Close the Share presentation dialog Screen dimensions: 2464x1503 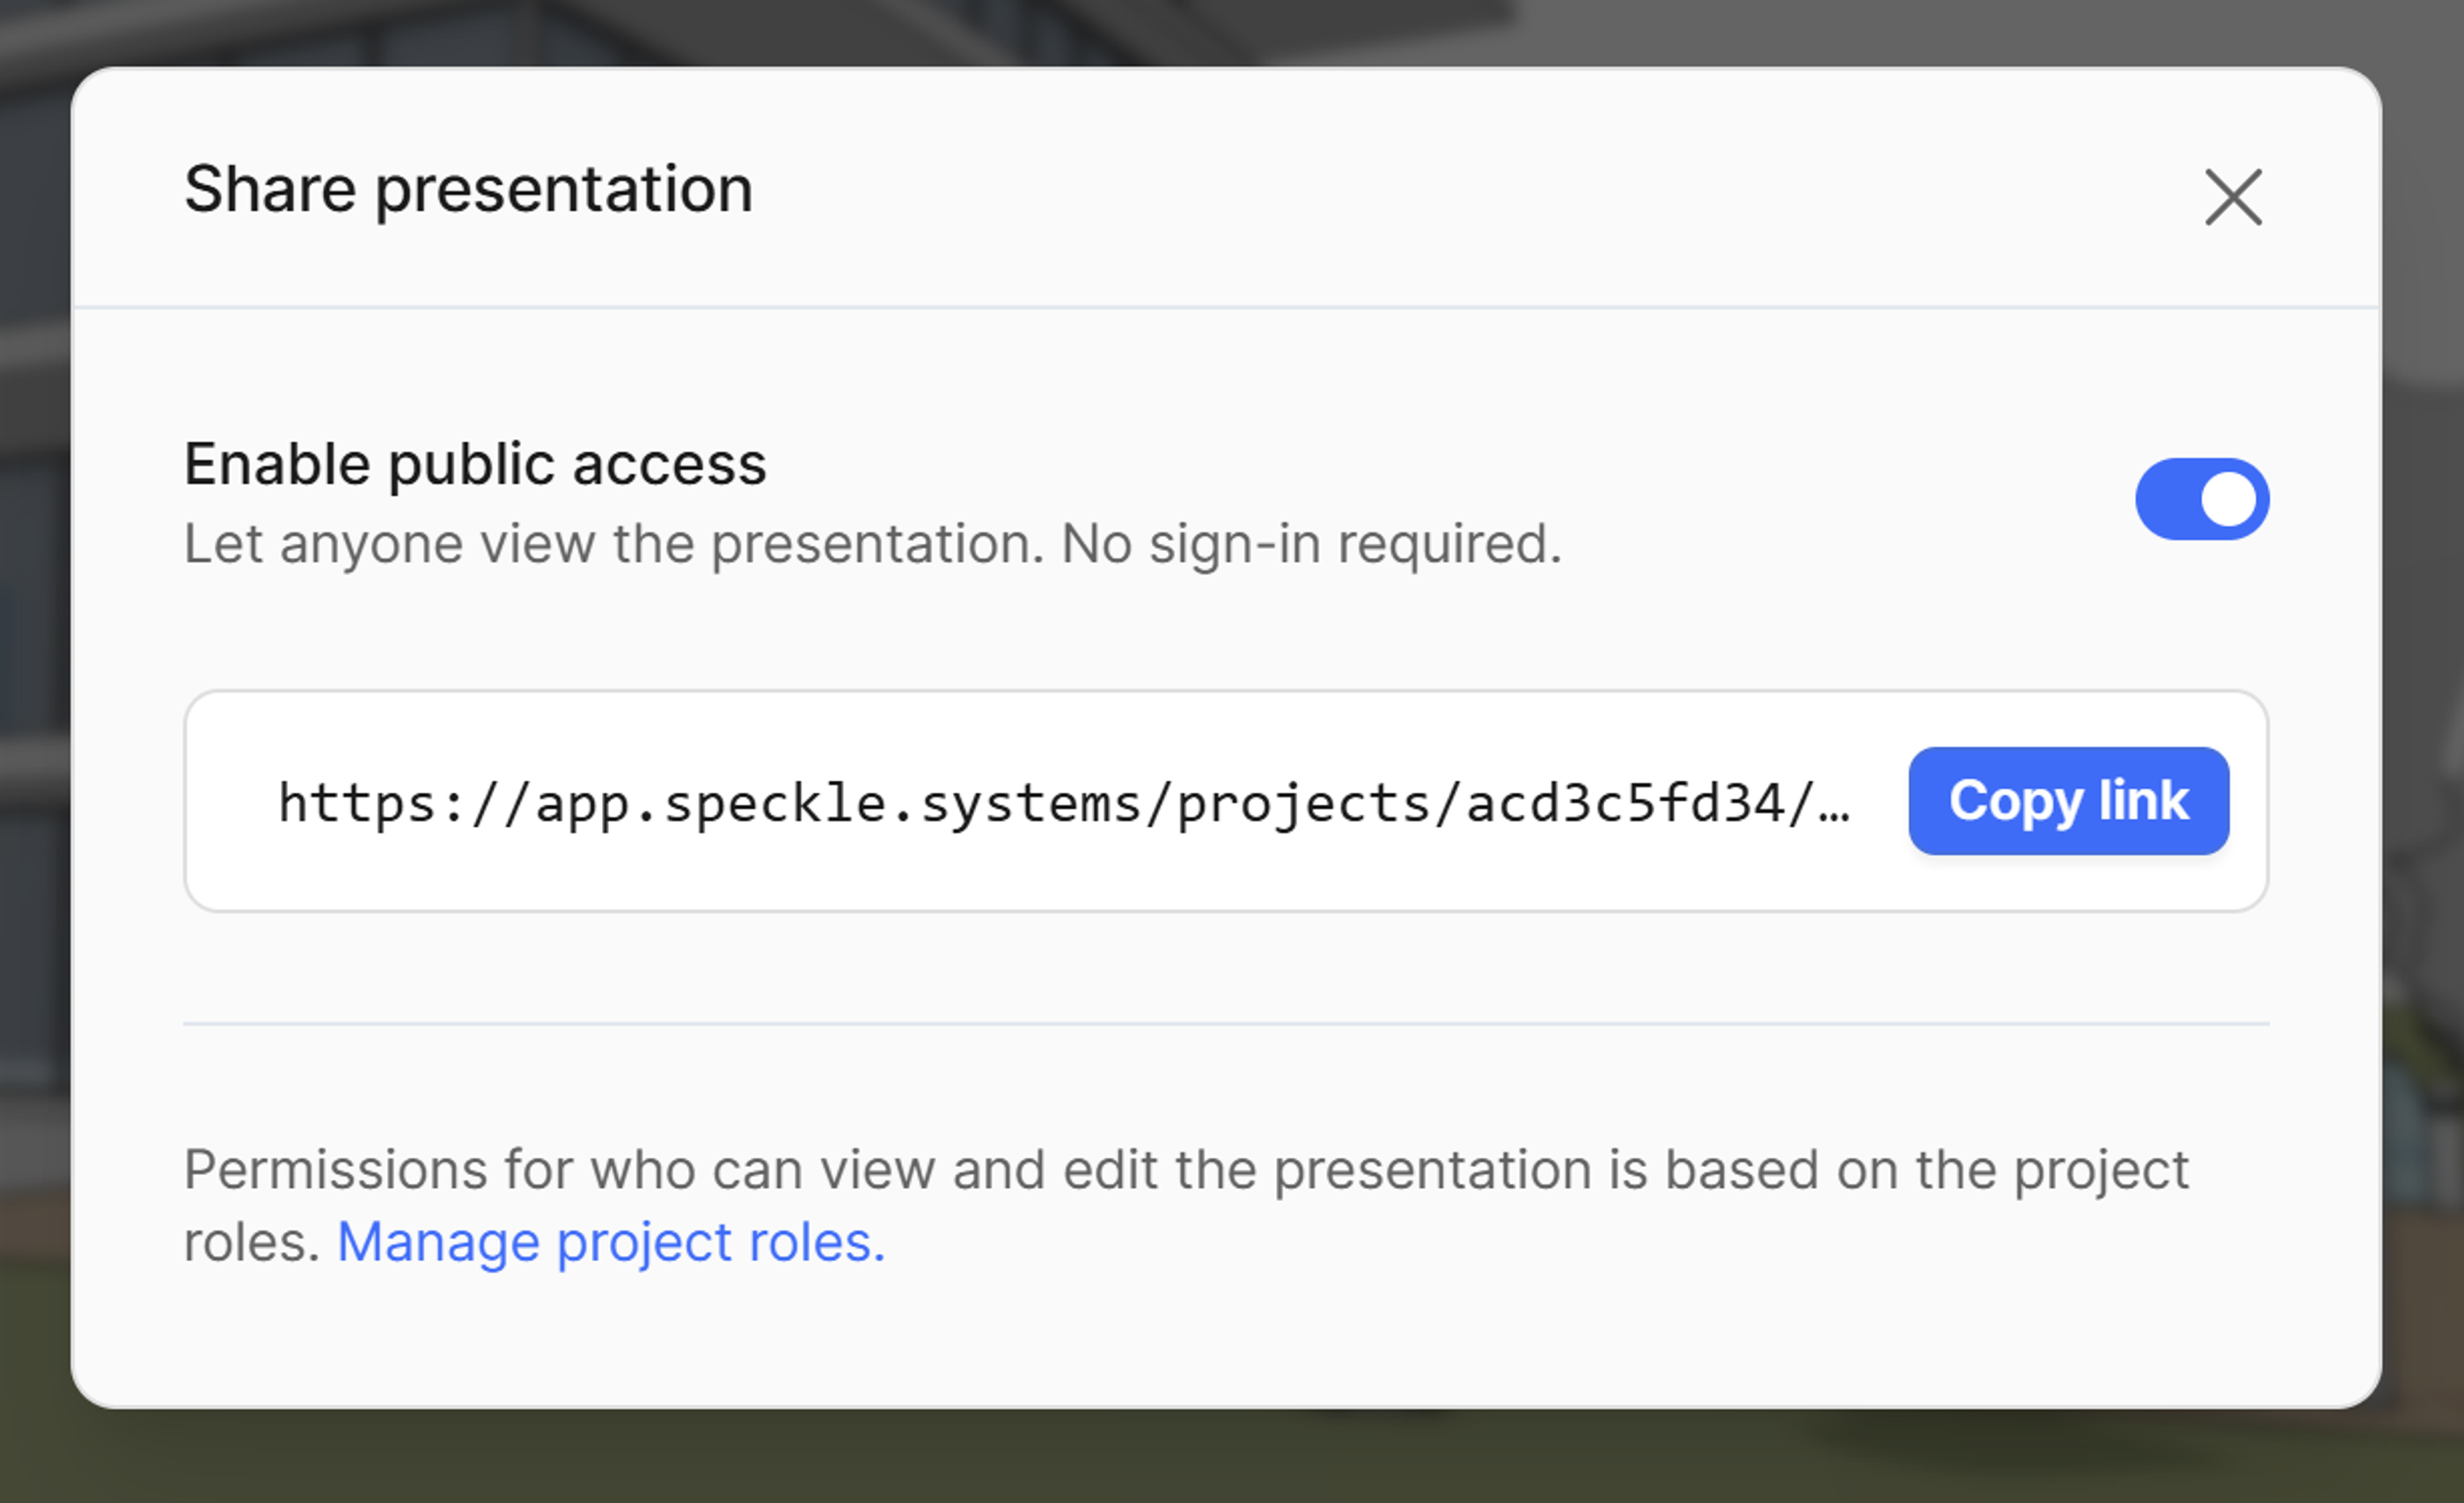click(2233, 197)
